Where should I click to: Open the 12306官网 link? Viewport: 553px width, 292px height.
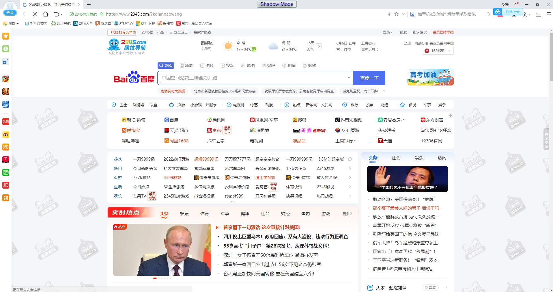pyautogui.click(x=431, y=141)
